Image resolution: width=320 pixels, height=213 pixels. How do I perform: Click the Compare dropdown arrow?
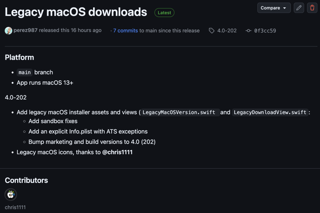click(284, 8)
